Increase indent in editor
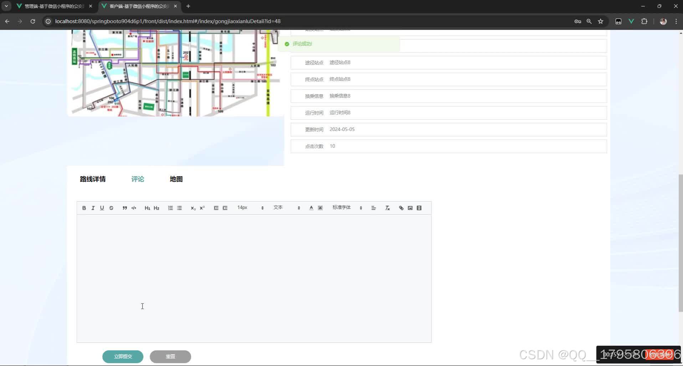683x366 pixels. pos(225,208)
